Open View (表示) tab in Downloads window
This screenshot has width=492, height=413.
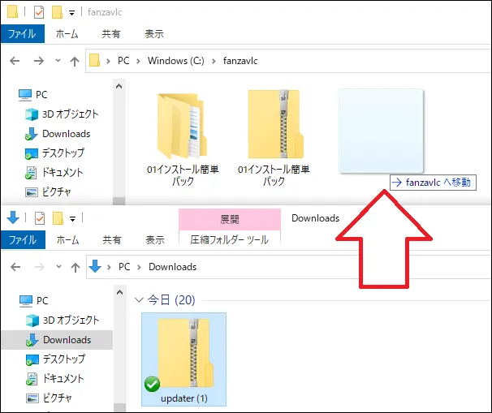(155, 240)
